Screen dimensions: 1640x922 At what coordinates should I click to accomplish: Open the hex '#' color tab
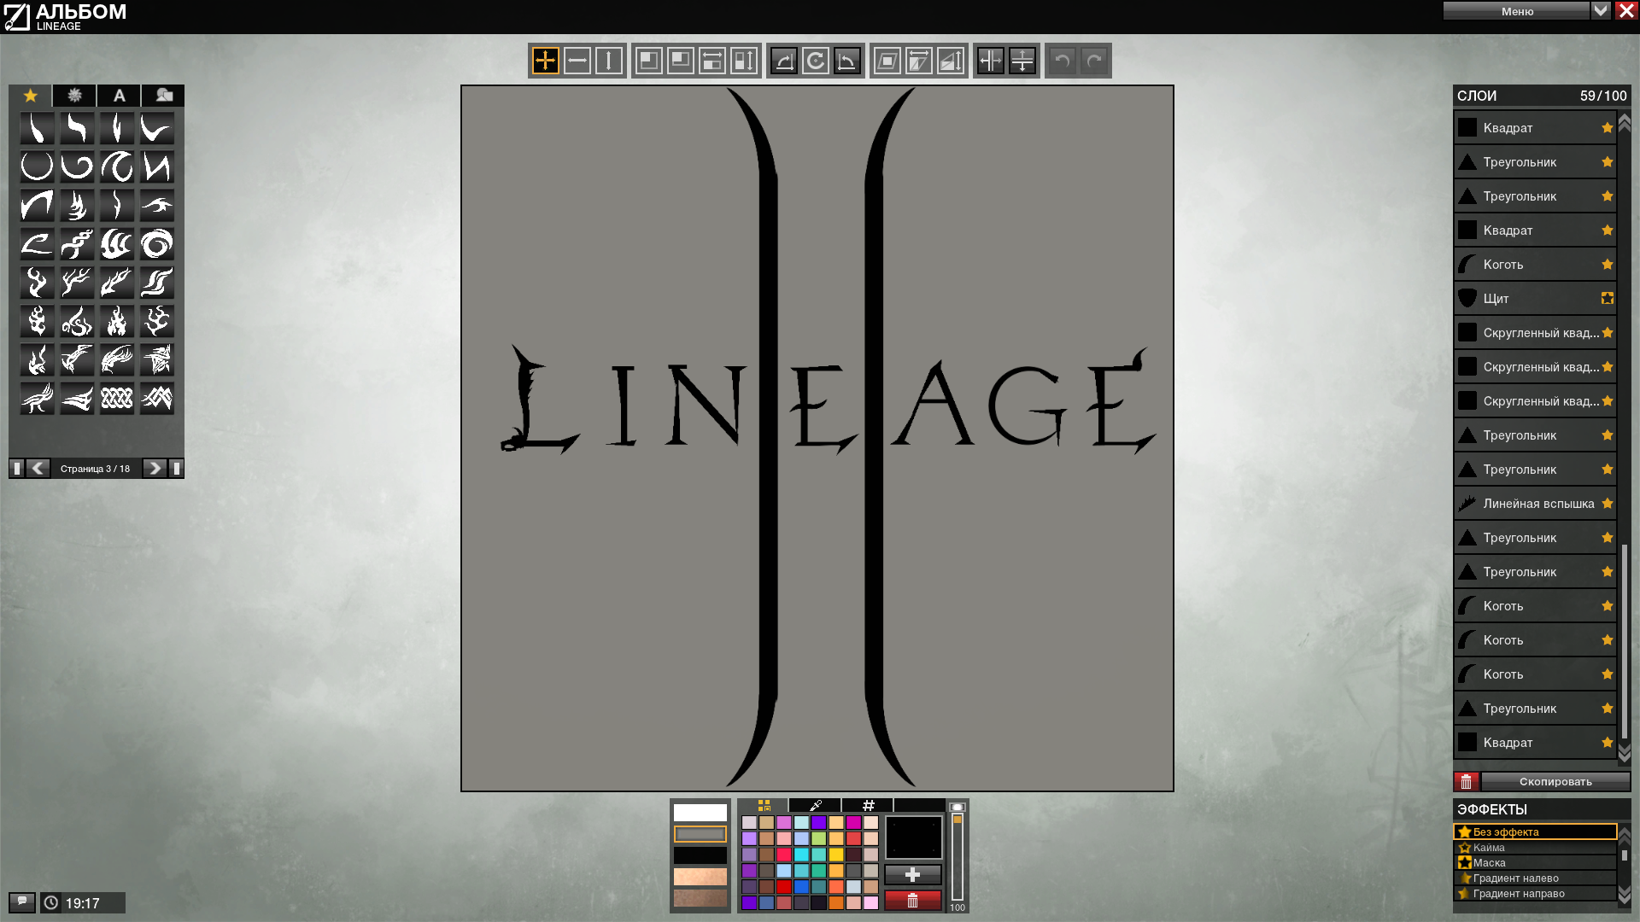click(868, 805)
